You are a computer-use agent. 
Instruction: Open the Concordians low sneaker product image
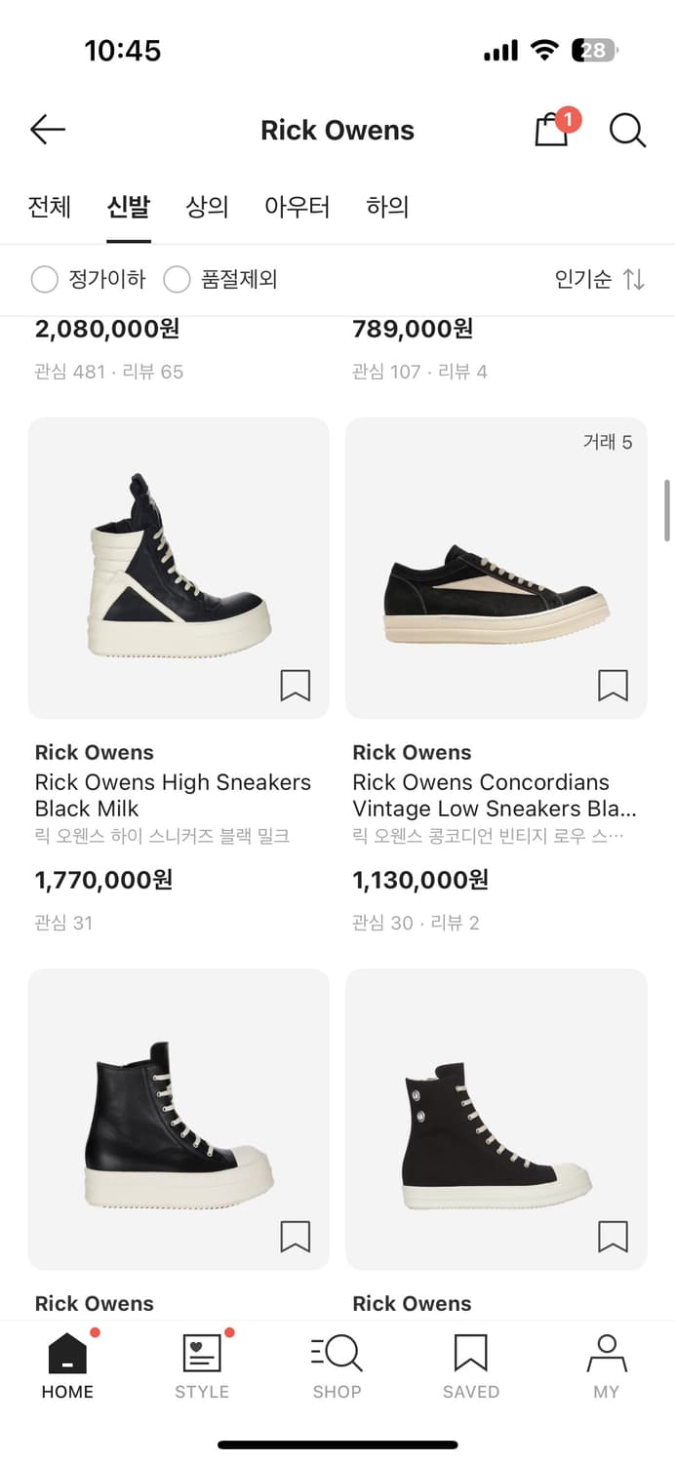click(x=496, y=569)
